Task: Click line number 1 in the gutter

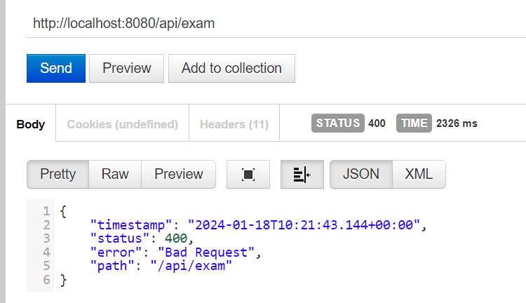Action: pos(46,211)
